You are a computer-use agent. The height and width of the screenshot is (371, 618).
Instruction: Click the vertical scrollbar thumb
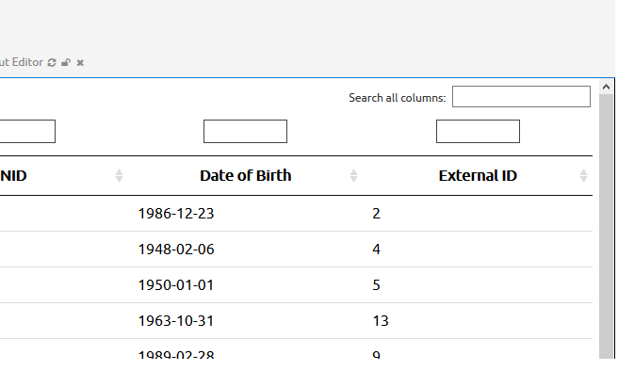tap(606, 226)
